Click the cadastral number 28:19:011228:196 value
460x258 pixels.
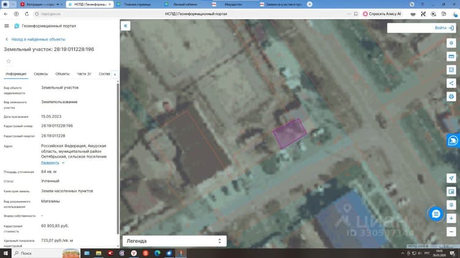click(x=57, y=126)
